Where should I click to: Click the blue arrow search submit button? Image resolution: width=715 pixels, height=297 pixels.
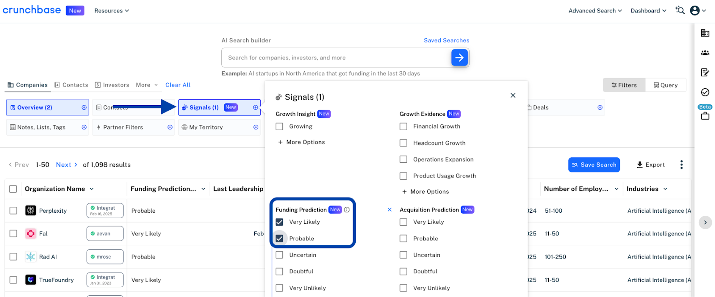coord(459,58)
